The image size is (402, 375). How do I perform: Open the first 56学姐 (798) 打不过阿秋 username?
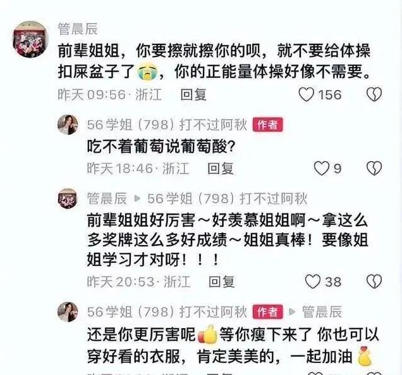pyautogui.click(x=167, y=125)
